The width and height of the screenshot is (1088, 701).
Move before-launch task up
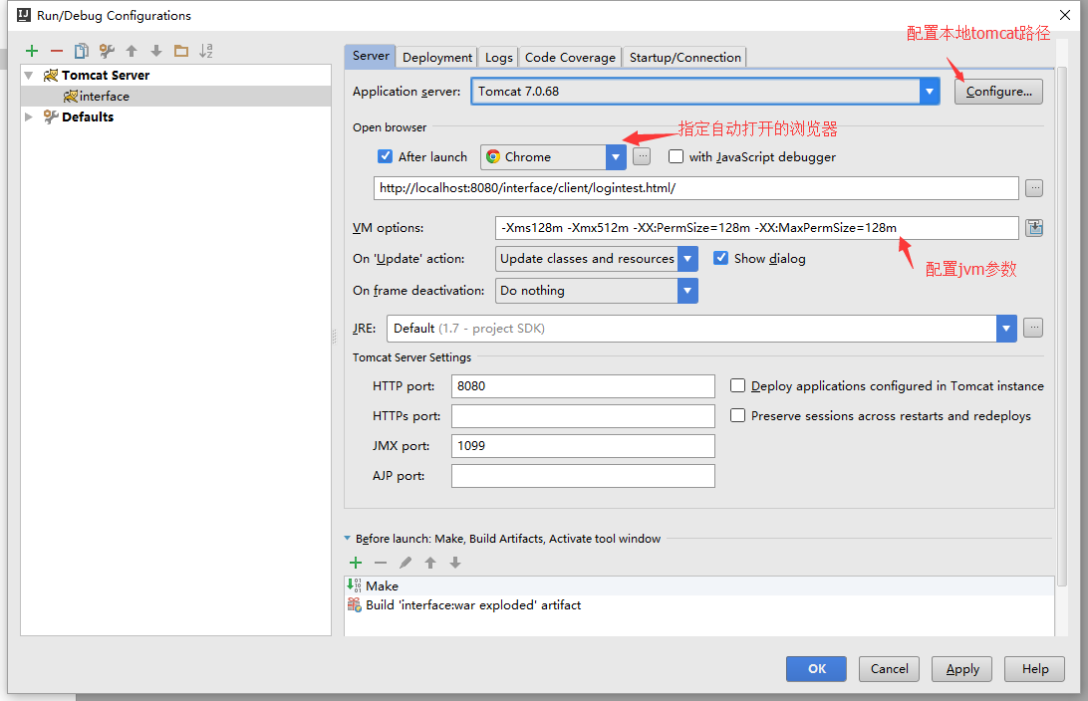(430, 563)
